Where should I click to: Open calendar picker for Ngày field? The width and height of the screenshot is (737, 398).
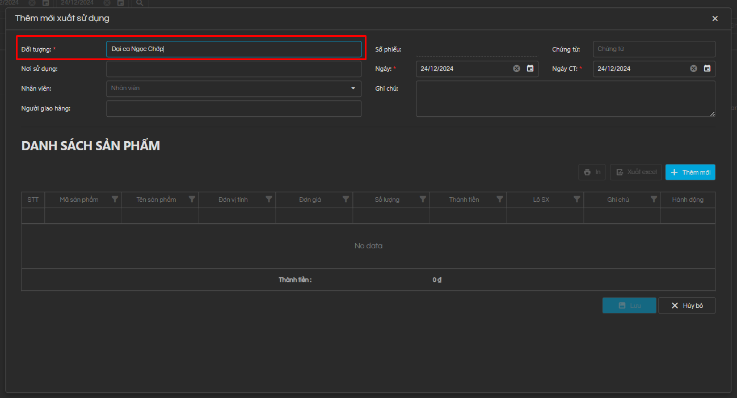pyautogui.click(x=530, y=69)
